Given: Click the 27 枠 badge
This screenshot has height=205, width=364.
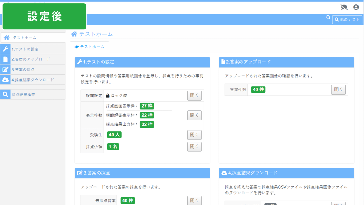Looking at the screenshot, I should pos(147,106).
